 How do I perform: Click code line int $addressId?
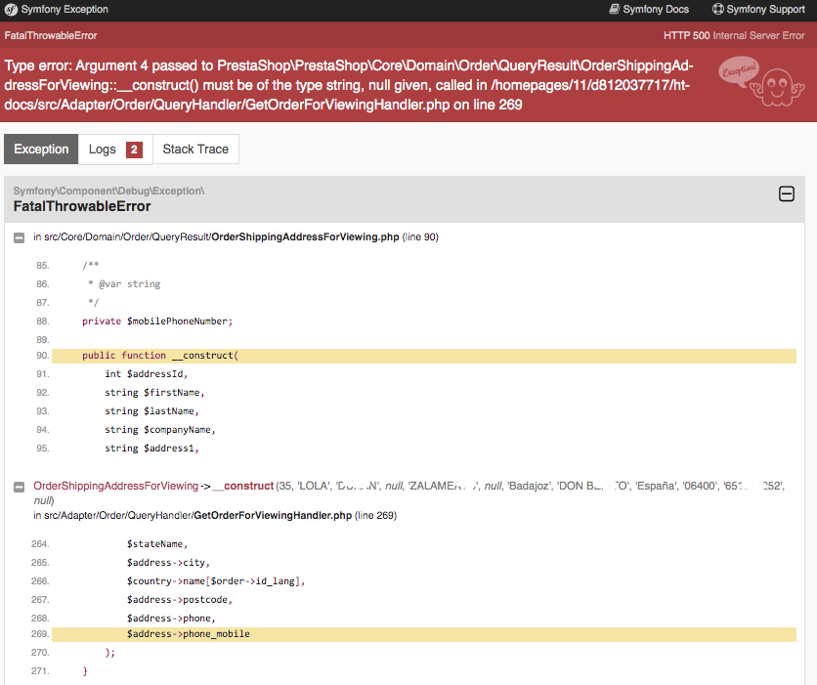(x=146, y=374)
